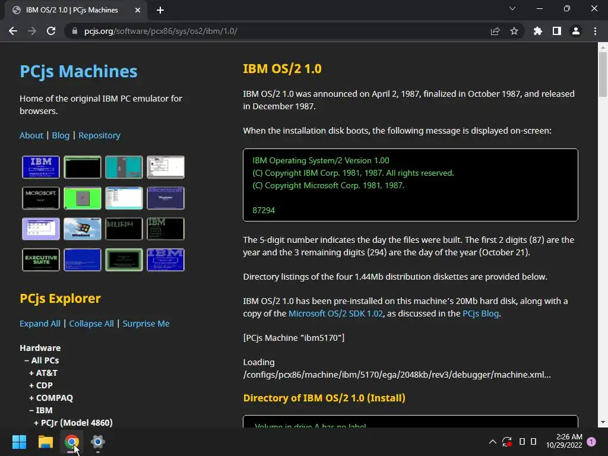Collapse the All PCs tree node

[42, 360]
